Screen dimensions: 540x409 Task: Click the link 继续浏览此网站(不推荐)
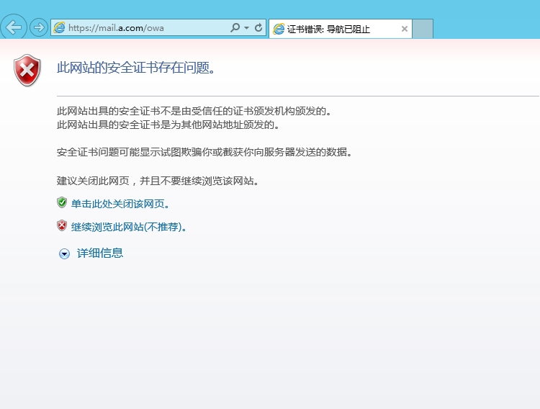point(129,227)
